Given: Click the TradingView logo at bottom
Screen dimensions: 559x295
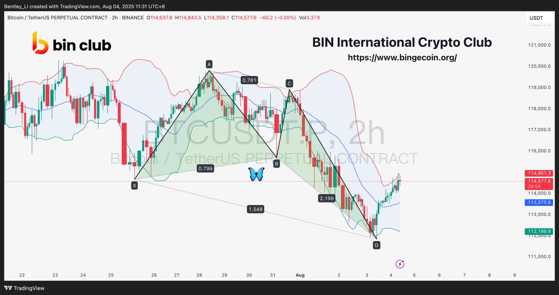Looking at the screenshot, I should [x=24, y=288].
